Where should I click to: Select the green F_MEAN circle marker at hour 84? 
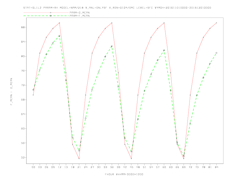tap(216, 53)
